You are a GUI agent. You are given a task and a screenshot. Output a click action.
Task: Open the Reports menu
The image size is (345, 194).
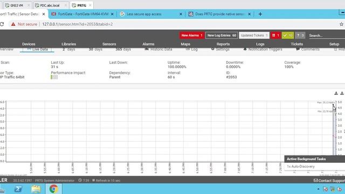click(223, 44)
